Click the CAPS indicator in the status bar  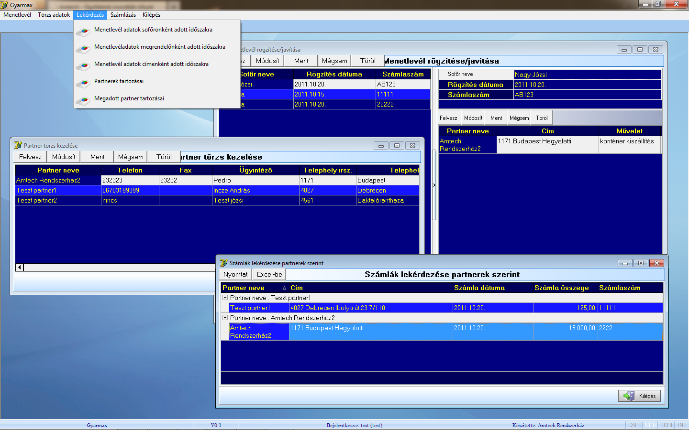[634, 425]
